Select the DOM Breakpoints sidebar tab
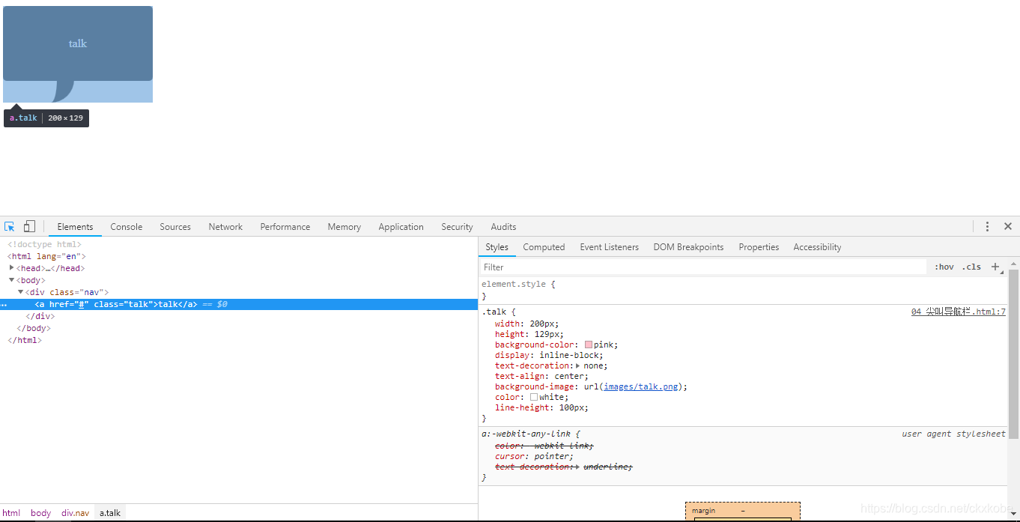 (x=688, y=247)
